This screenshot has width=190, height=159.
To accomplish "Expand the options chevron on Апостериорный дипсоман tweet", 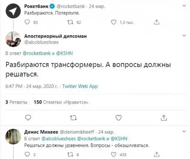I will pyautogui.click(x=184, y=37).
